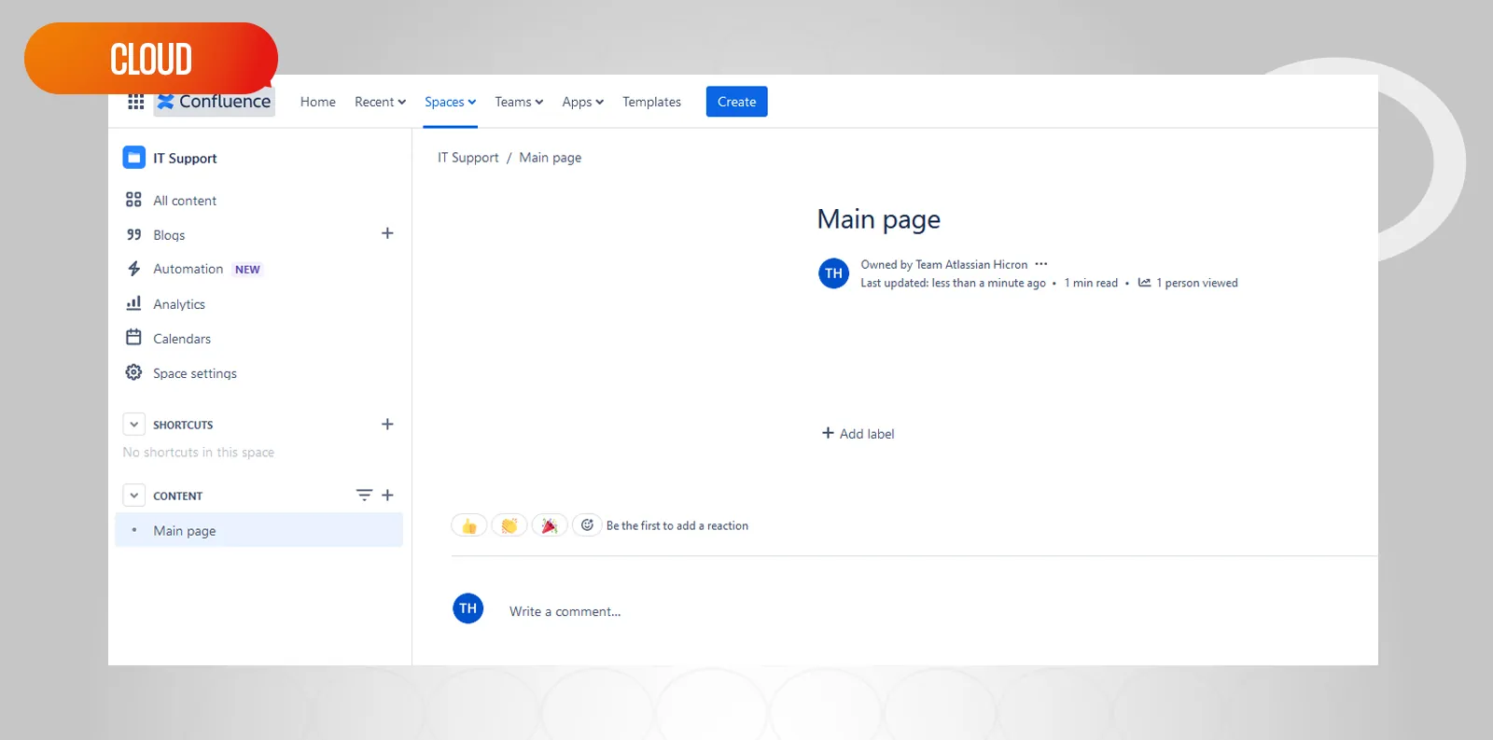Open the Teams dropdown menu
This screenshot has height=740, width=1493.
click(519, 102)
